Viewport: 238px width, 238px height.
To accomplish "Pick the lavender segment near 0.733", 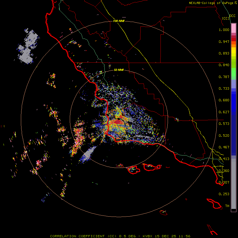I will 234,84.
